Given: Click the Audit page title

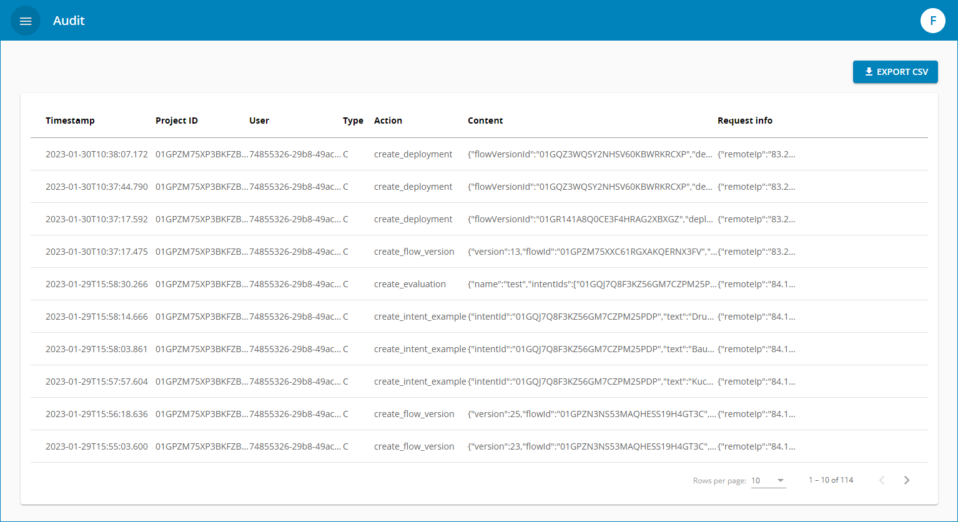Looking at the screenshot, I should (69, 21).
